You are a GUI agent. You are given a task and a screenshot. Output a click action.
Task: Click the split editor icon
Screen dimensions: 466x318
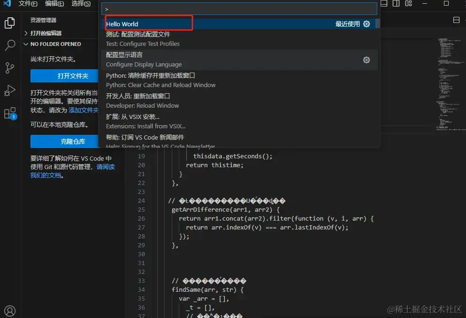click(457, 20)
